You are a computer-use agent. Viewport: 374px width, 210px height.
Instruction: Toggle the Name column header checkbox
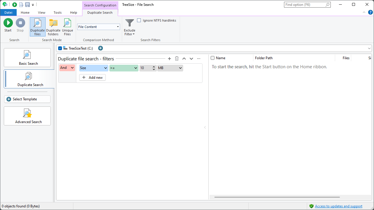212,58
